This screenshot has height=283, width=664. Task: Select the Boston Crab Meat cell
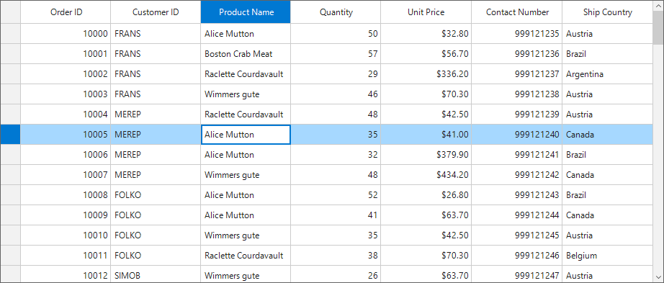(246, 54)
